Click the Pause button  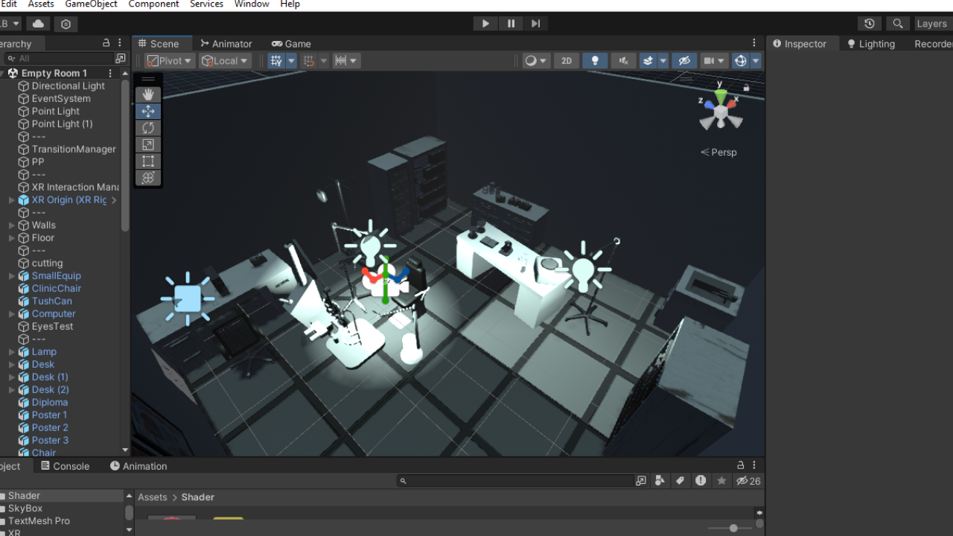[511, 24]
